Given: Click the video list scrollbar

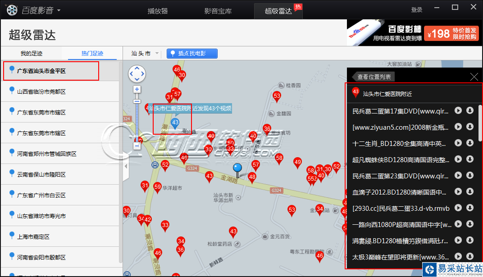Looking at the screenshot, I should point(480,123).
